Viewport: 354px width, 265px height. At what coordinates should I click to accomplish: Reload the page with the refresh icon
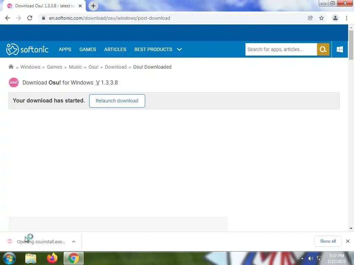pyautogui.click(x=30, y=18)
